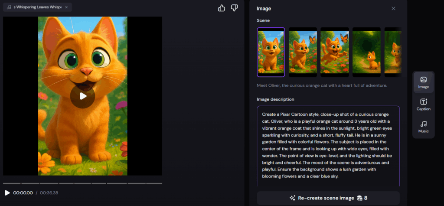Select the second scene thumbnail with butterfly
The image size is (444, 206).
point(303,52)
